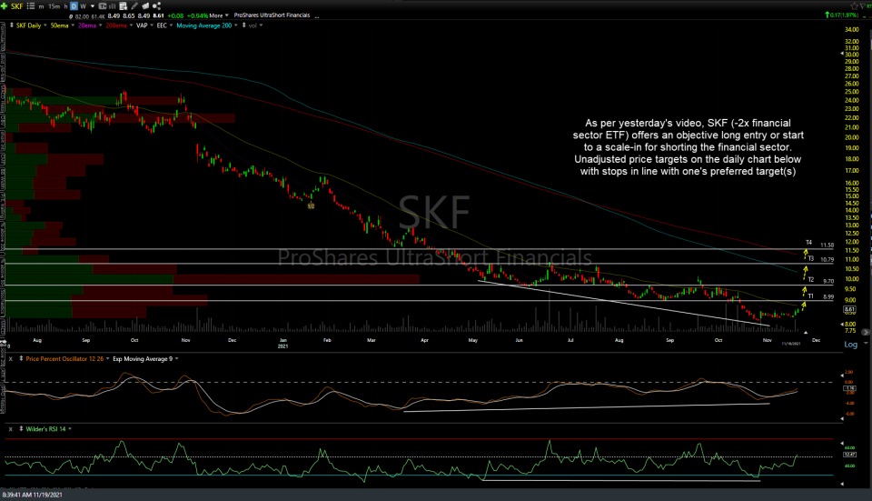The width and height of the screenshot is (872, 501).
Task: Click the T1 8.99 target label
Action: pyautogui.click(x=821, y=296)
